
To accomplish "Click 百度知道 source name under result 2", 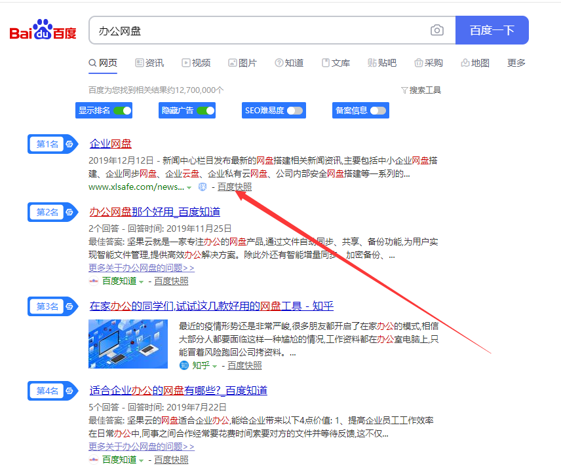I will pyautogui.click(x=119, y=281).
